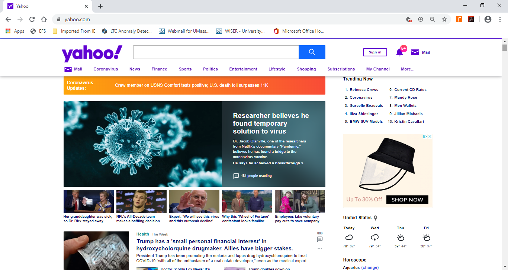The image size is (508, 270).
Task: Click the blue magnifier search button
Action: coord(312,52)
